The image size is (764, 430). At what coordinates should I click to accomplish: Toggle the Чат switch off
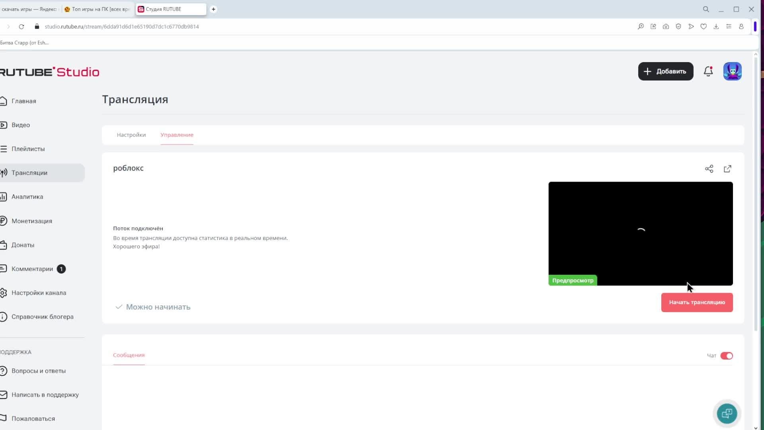pyautogui.click(x=727, y=356)
